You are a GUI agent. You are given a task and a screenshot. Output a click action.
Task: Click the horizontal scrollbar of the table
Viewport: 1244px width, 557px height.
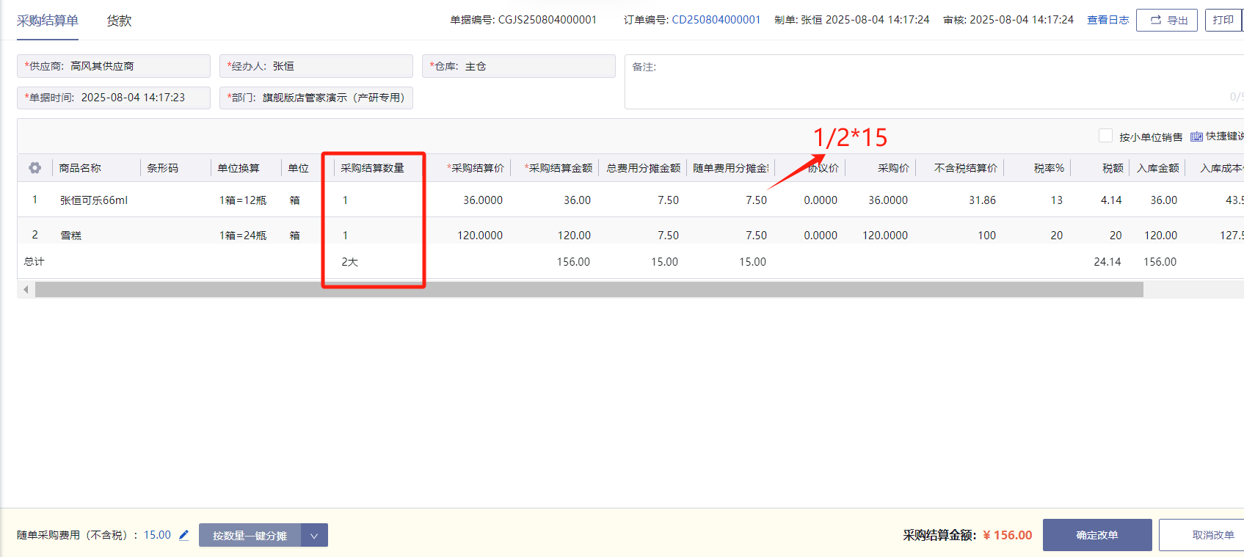pyautogui.click(x=589, y=290)
